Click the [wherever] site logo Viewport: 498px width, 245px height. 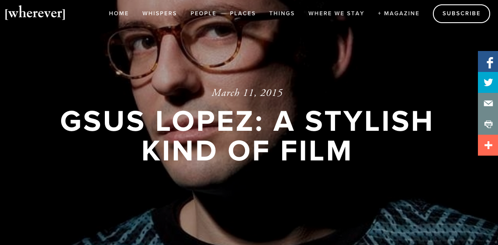35,14
